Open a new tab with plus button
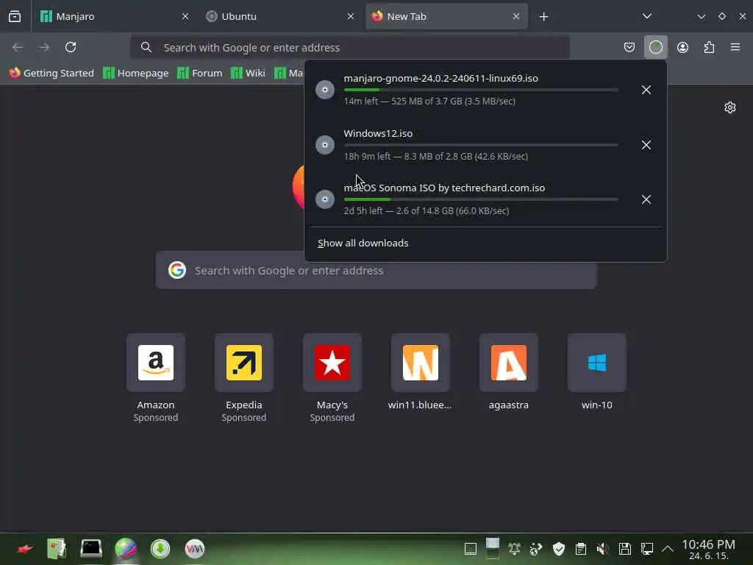 coord(543,17)
